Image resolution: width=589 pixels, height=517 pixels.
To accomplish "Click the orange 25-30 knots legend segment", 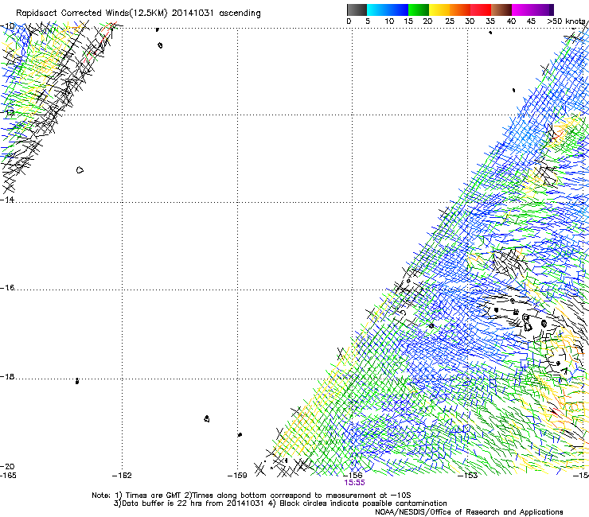I will [460, 10].
